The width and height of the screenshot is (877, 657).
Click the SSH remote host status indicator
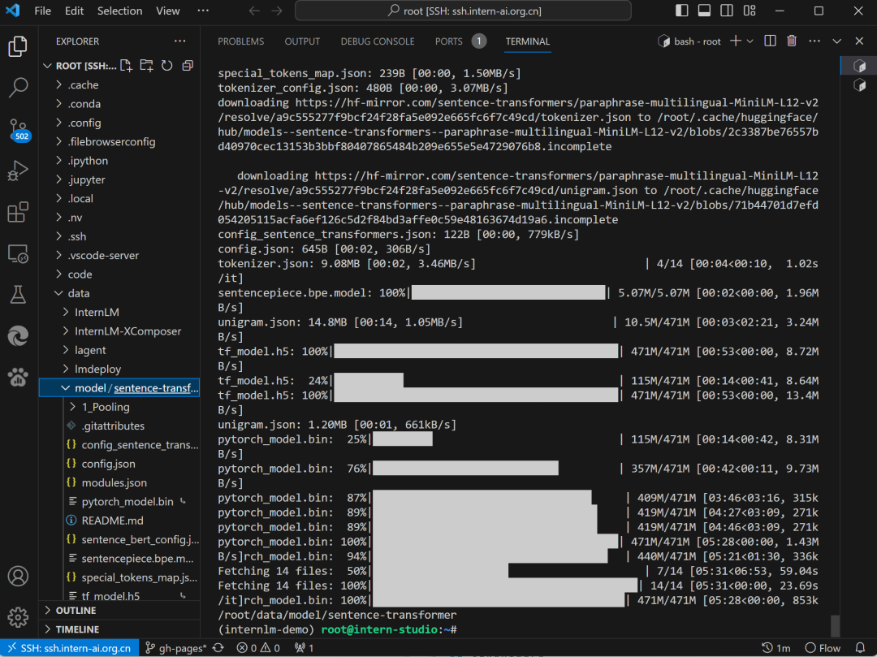69,648
